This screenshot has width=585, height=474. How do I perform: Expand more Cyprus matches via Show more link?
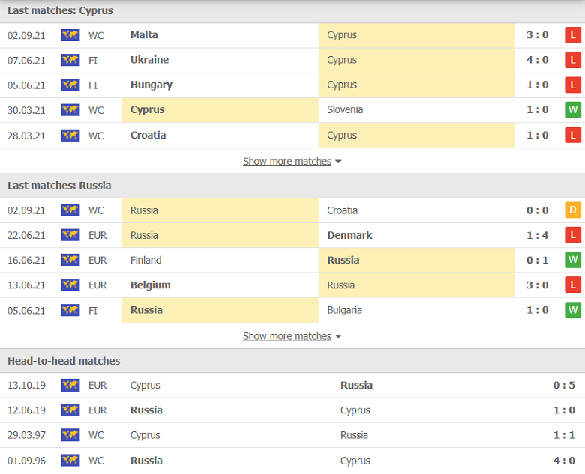point(287,161)
